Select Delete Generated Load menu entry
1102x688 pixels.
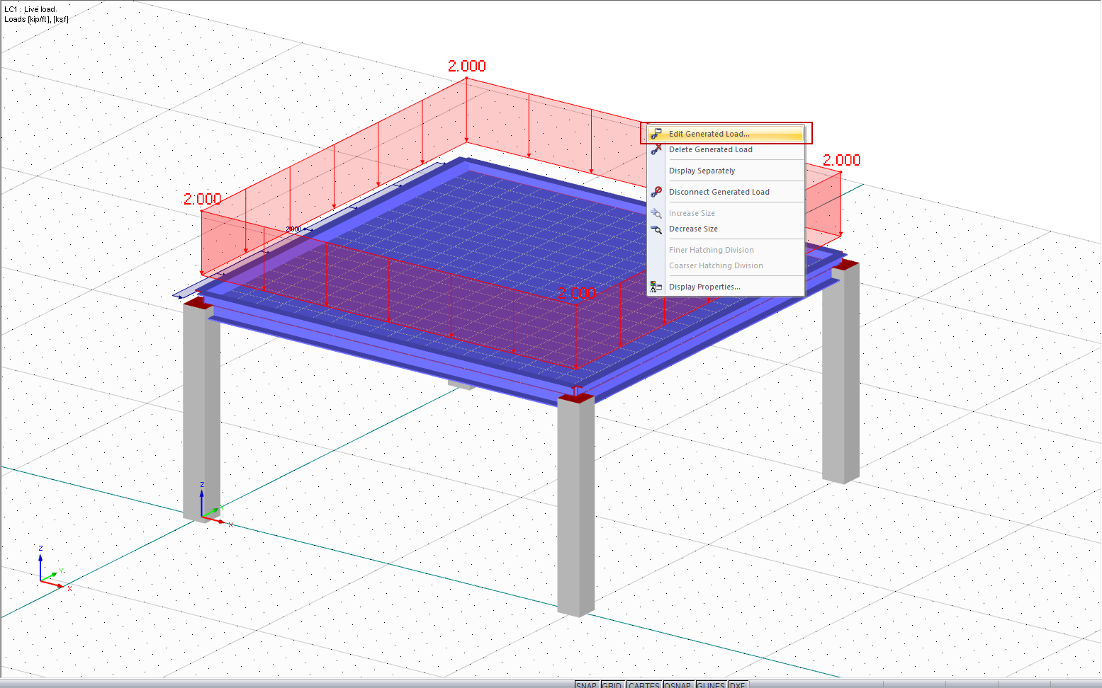[x=726, y=149]
